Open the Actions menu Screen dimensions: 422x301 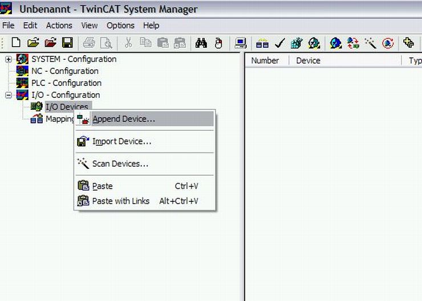[59, 26]
